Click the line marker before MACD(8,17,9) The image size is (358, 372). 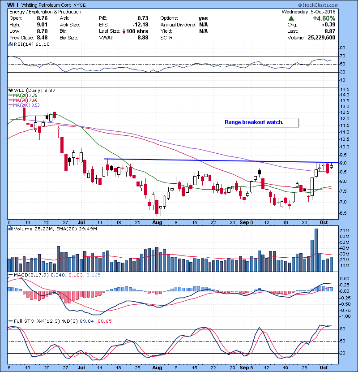pyautogui.click(x=10, y=275)
